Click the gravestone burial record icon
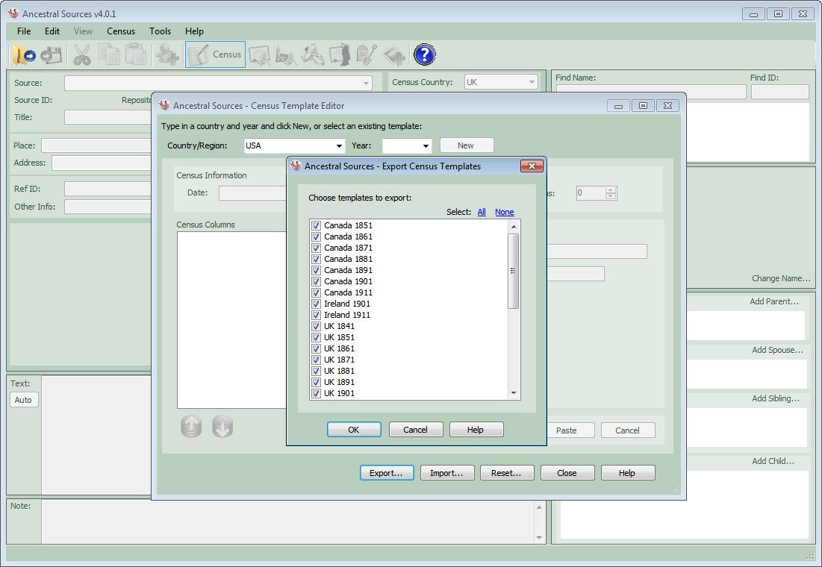The width and height of the screenshot is (822, 567). point(367,54)
